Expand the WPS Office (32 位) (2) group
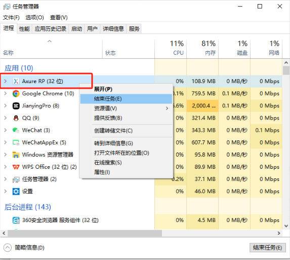Screen dimensions: 290x260 click(x=6, y=167)
